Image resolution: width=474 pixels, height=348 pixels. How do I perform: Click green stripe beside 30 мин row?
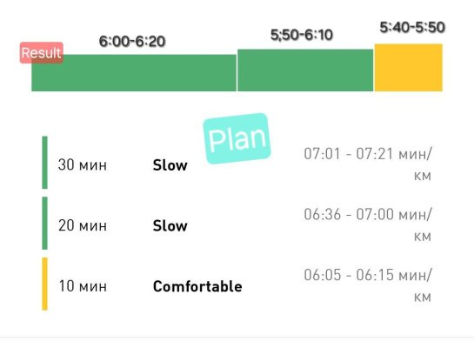click(44, 163)
